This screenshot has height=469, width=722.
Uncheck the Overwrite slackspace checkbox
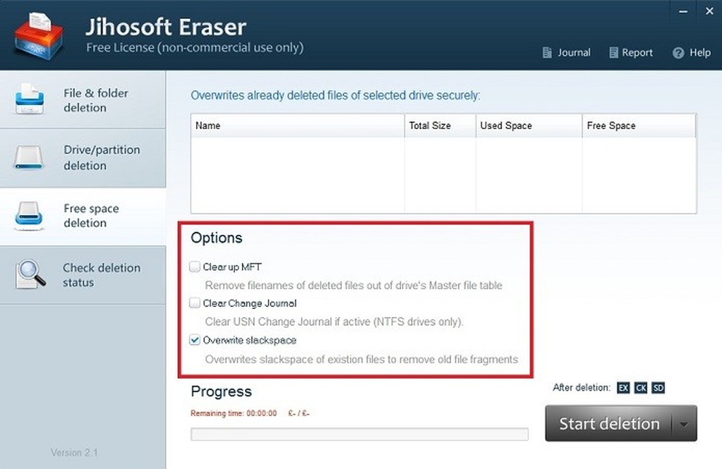pos(194,341)
